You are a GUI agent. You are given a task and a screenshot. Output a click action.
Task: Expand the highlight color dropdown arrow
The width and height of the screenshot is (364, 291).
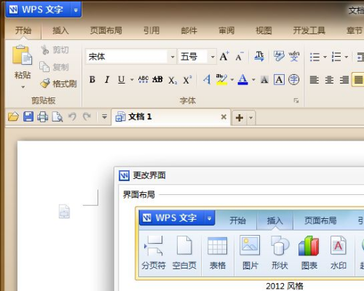[232, 79]
